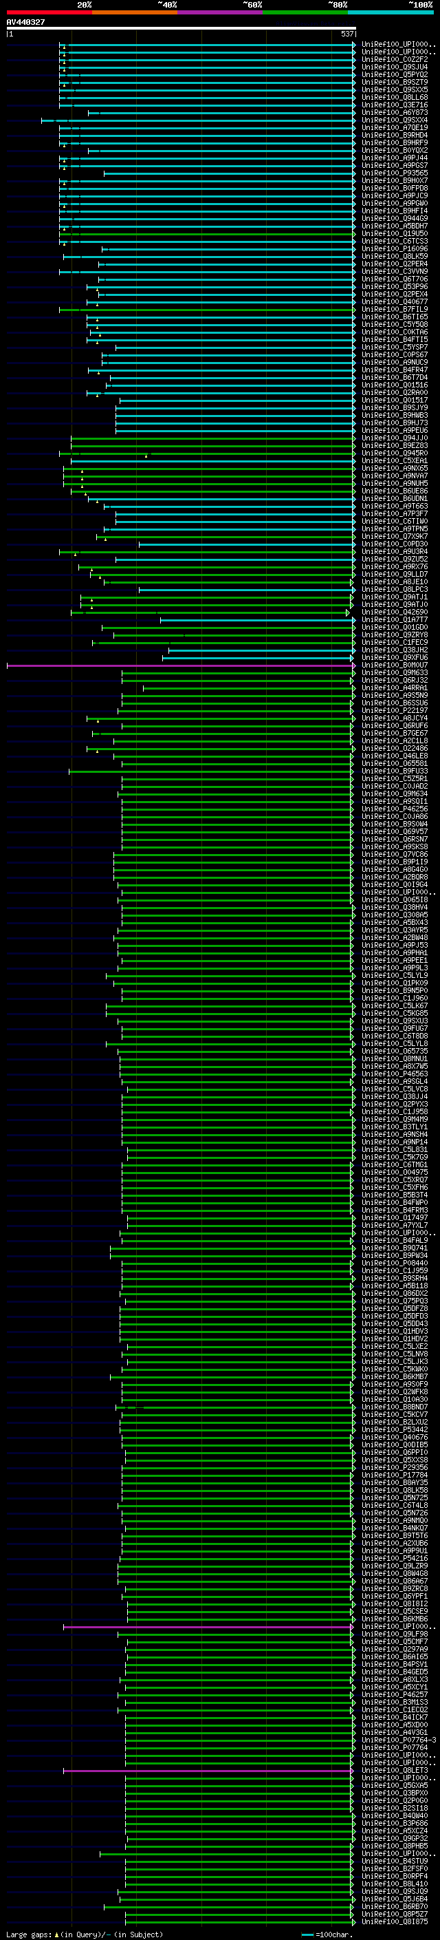Click the purple alignment bar for UniRef100_Q8LET3
The image size is (440, 1940).
209,1771
